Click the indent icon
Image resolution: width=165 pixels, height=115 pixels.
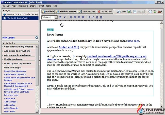pos(101,17)
